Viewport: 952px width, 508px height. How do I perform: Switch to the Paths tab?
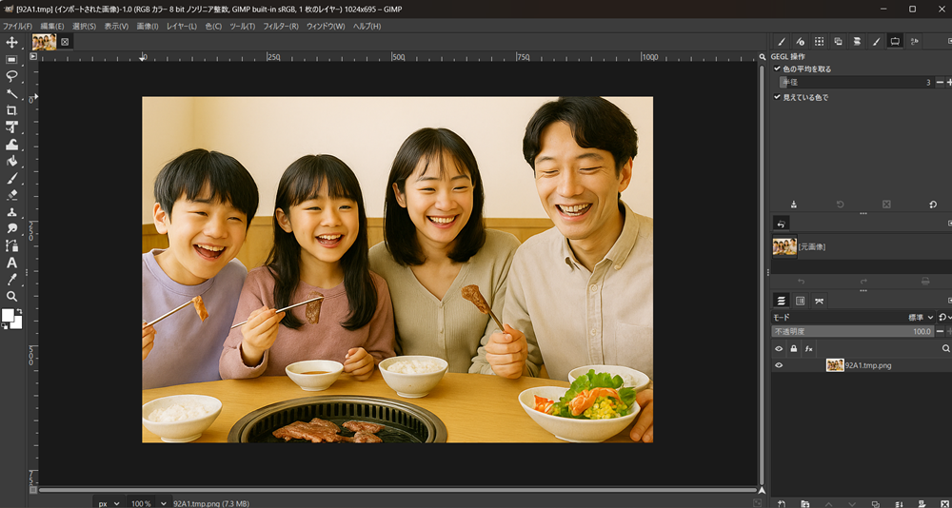click(x=819, y=301)
